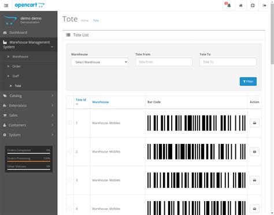This screenshot has height=215, width=274.
Task: Click the blue Filter button
Action: point(248,81)
